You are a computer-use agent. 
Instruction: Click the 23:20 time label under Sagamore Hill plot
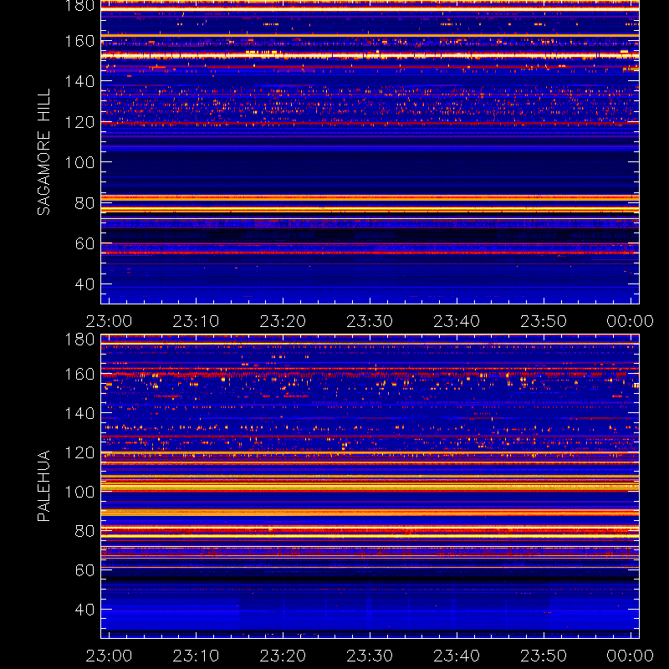pyautogui.click(x=283, y=321)
